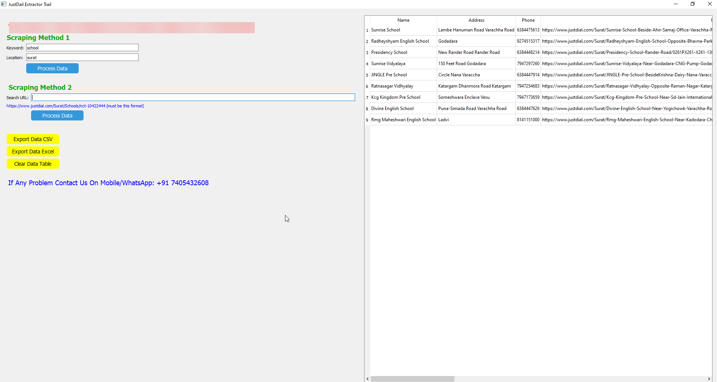717x382 pixels.
Task: Select phone number 6384448214
Action: (528, 52)
